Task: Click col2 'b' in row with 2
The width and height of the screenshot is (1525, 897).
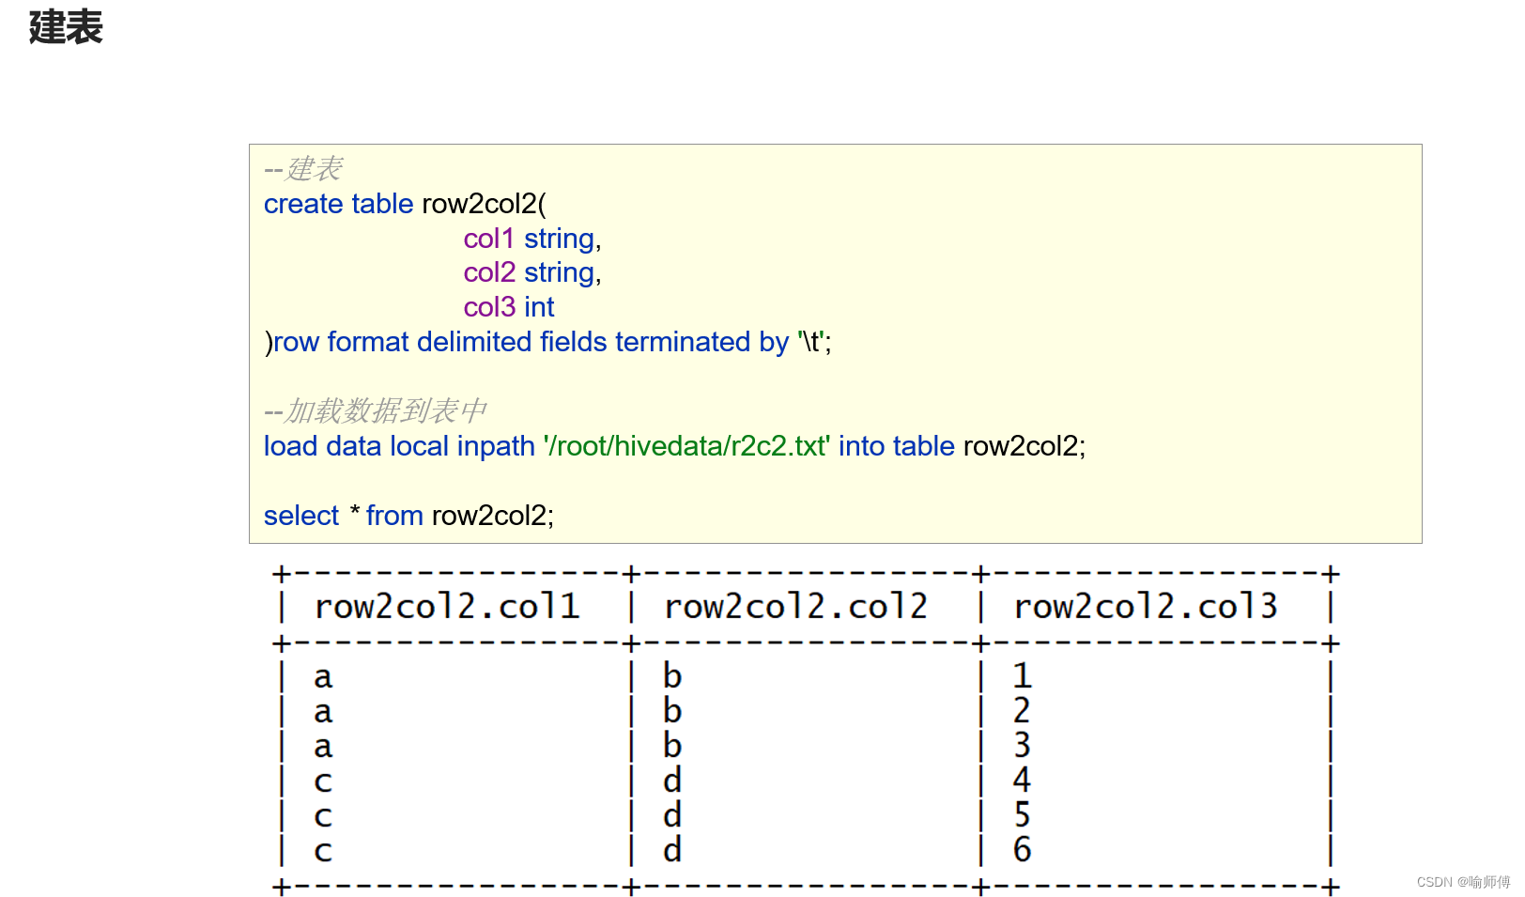Action: (672, 711)
